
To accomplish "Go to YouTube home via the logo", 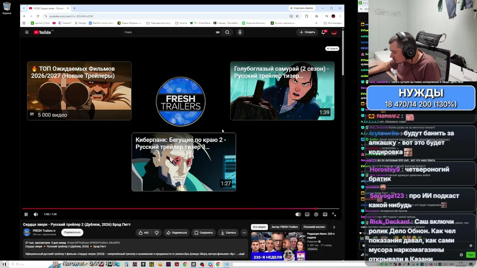I will [43, 32].
